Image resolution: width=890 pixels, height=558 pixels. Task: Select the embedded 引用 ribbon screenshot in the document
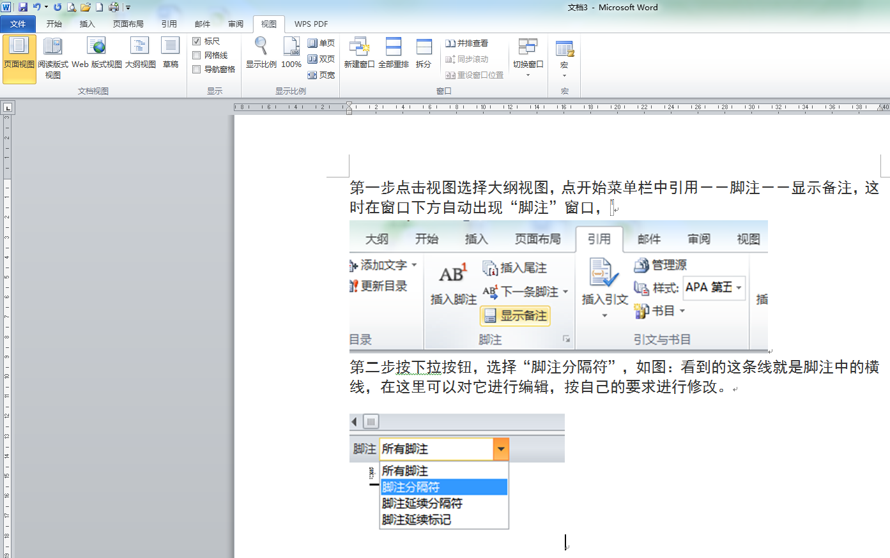558,286
